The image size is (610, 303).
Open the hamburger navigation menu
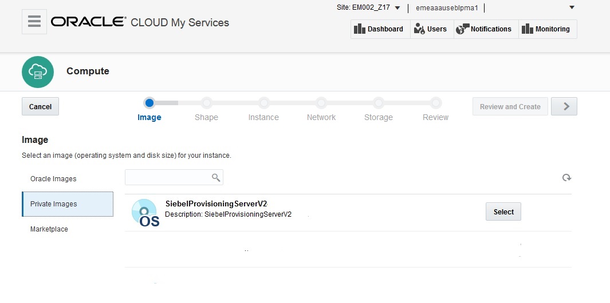pyautogui.click(x=34, y=22)
